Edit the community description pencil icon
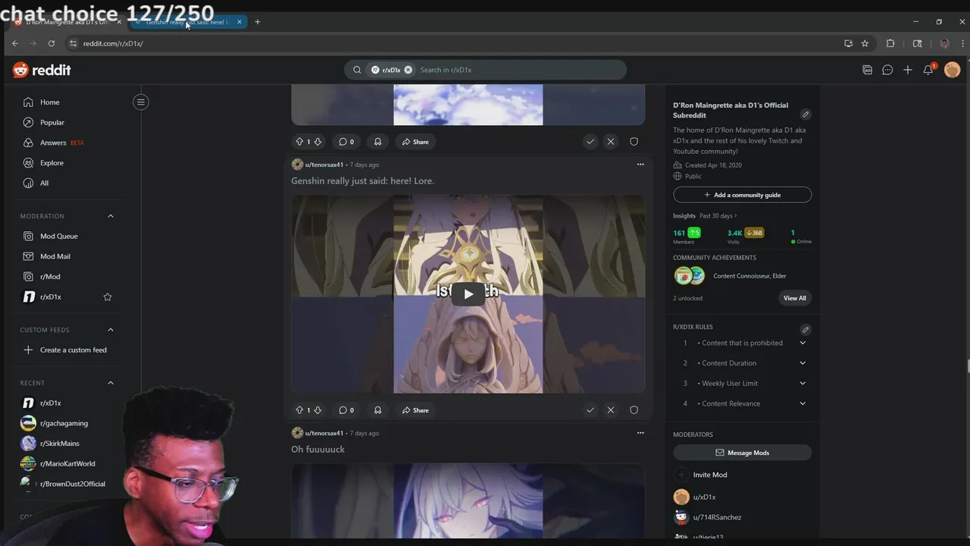970x546 pixels. click(x=806, y=115)
